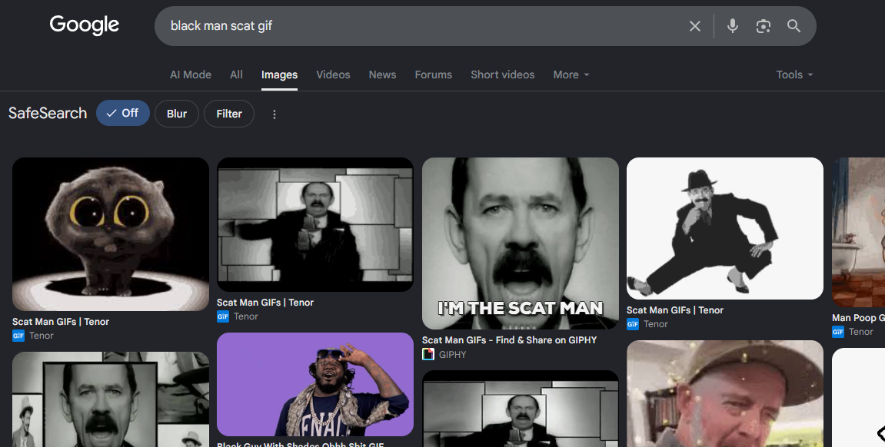Screen dimensions: 885x447
Task: Switch to Short videos tab
Action: 502,74
